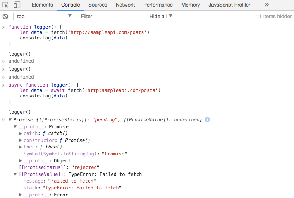Expand the catch: f catch() entry
The width and height of the screenshot is (294, 198).
[21, 133]
